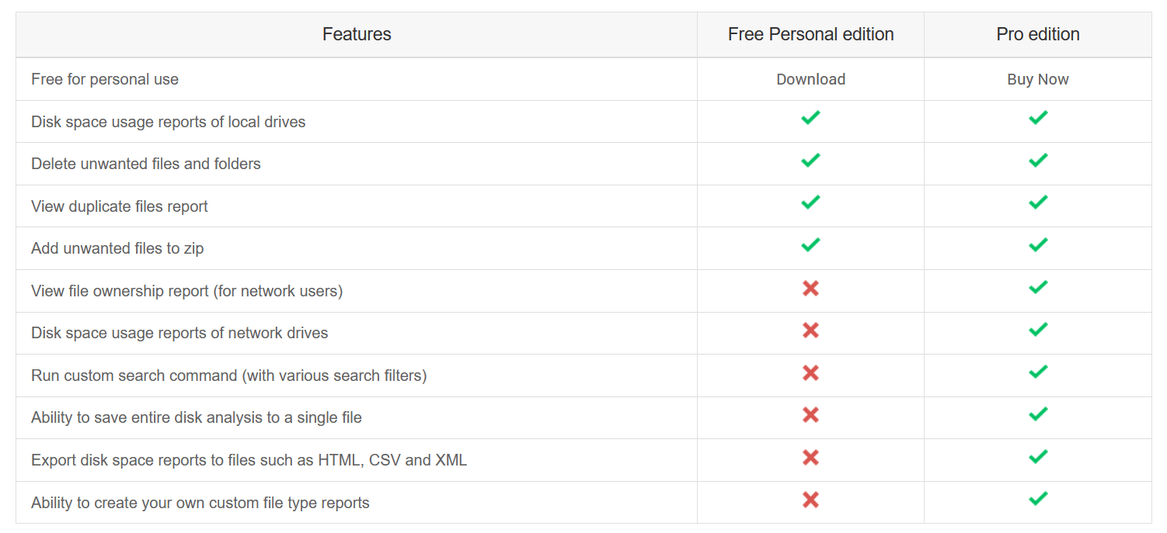Screen dimensions: 1167x533
Task: Click Pro checkmark for custom file type reports
Action: [x=1037, y=499]
